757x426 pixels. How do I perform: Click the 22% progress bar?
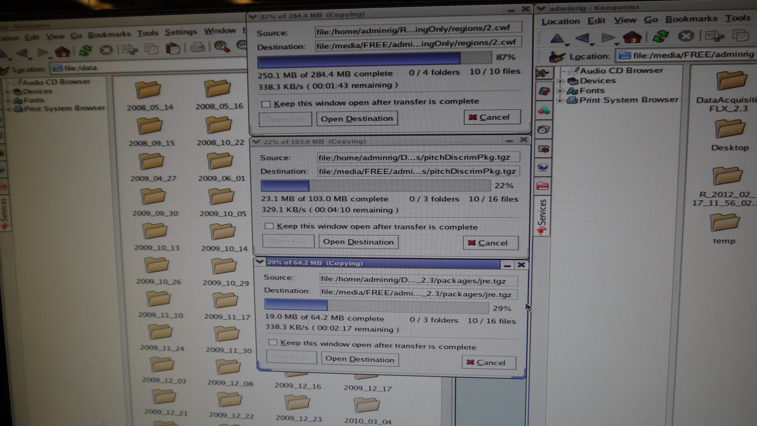[x=376, y=186]
